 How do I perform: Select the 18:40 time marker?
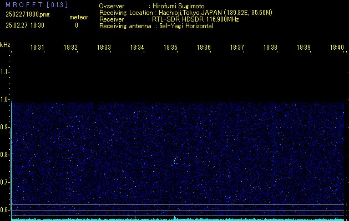pyautogui.click(x=337, y=48)
